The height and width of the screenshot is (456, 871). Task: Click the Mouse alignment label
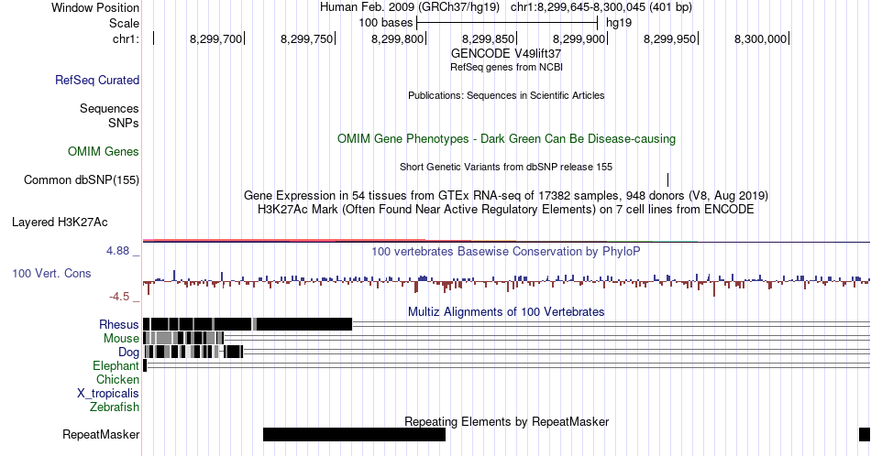[121, 339]
